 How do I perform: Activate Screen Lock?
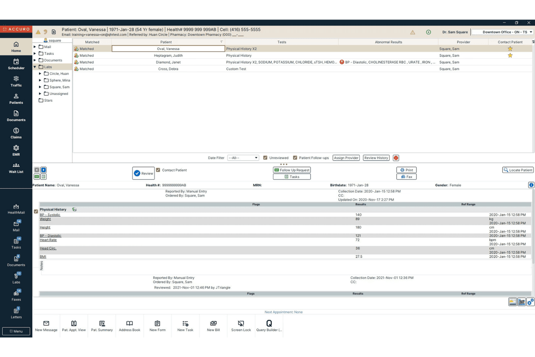click(241, 326)
